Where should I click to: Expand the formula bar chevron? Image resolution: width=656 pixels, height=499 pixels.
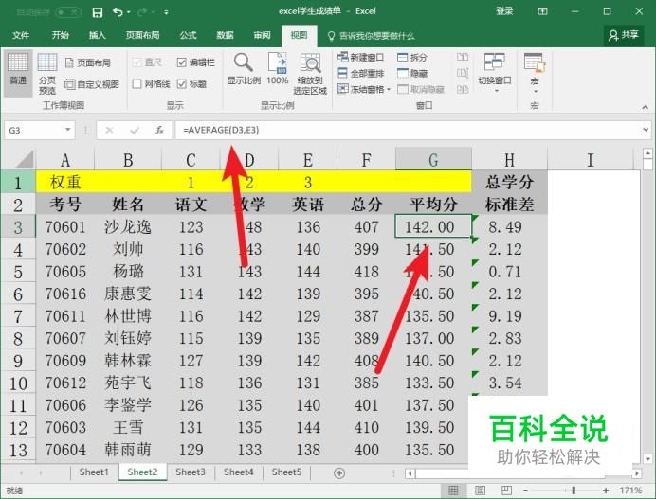tap(646, 130)
